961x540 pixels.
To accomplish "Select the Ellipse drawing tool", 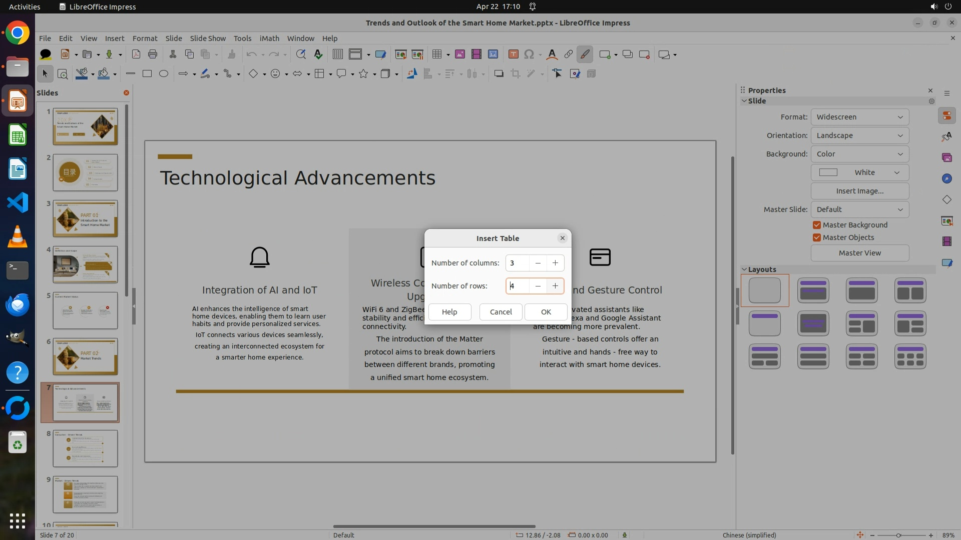I will (x=164, y=74).
